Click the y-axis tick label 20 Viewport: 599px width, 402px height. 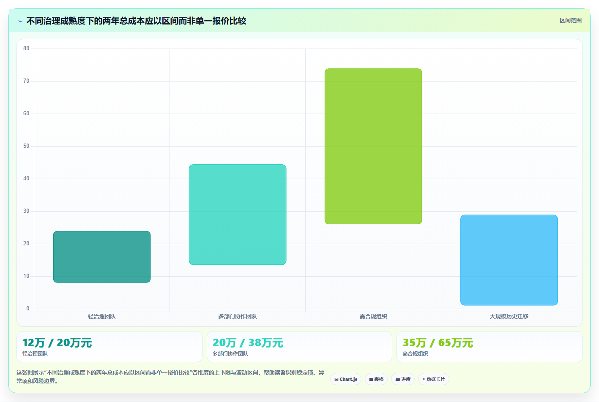[x=26, y=244]
